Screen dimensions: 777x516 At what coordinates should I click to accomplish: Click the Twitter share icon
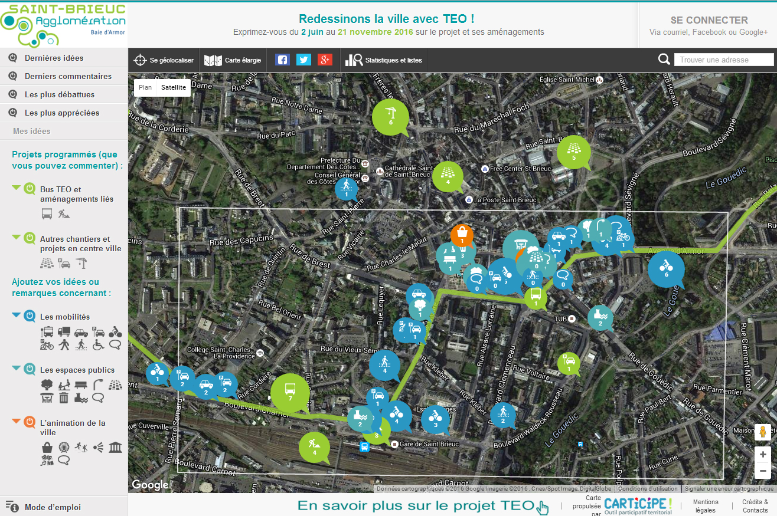[x=303, y=60]
